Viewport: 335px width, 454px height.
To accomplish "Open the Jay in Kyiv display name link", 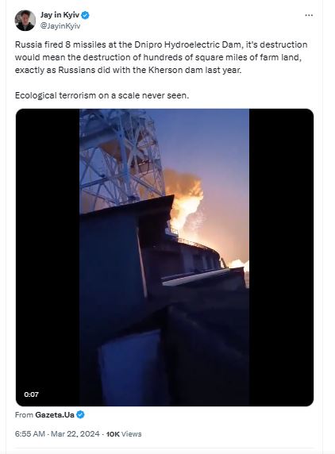I will pos(60,15).
